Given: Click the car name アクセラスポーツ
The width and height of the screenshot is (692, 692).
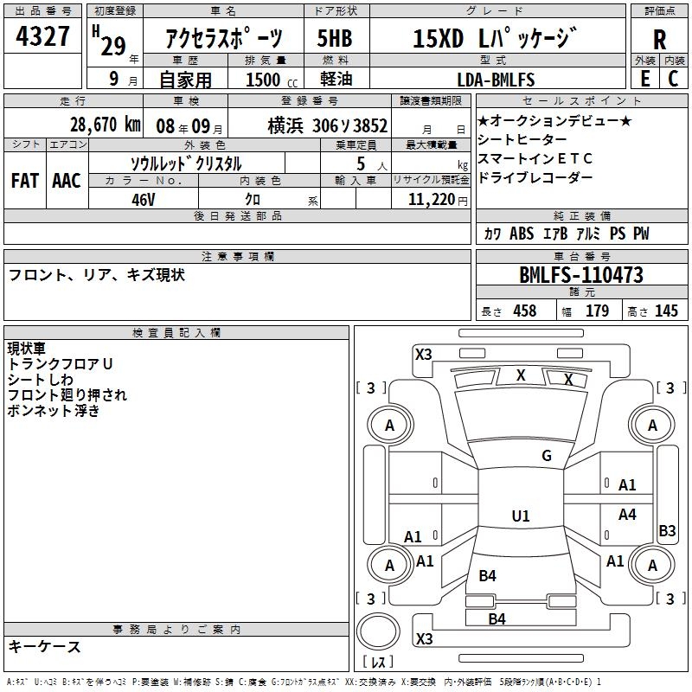Looking at the screenshot, I should coord(224,38).
